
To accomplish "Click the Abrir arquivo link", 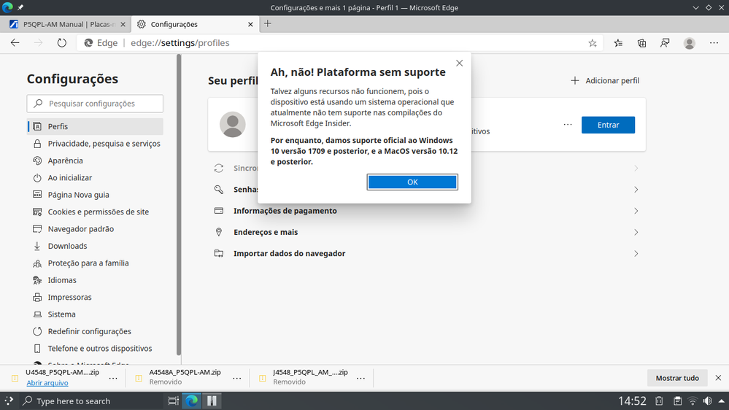I will tap(47, 382).
